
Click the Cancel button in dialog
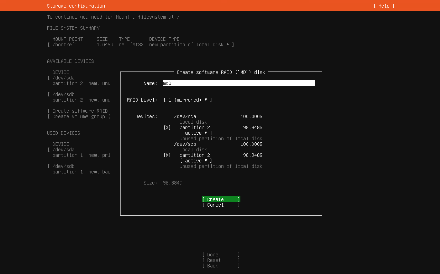tap(221, 205)
